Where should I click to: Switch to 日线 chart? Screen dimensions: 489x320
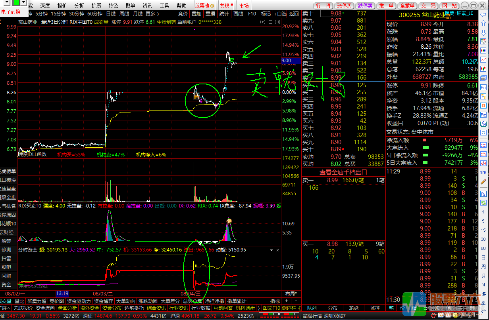(111, 13)
